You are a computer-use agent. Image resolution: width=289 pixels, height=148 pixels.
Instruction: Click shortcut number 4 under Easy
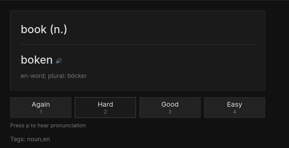coord(235,112)
